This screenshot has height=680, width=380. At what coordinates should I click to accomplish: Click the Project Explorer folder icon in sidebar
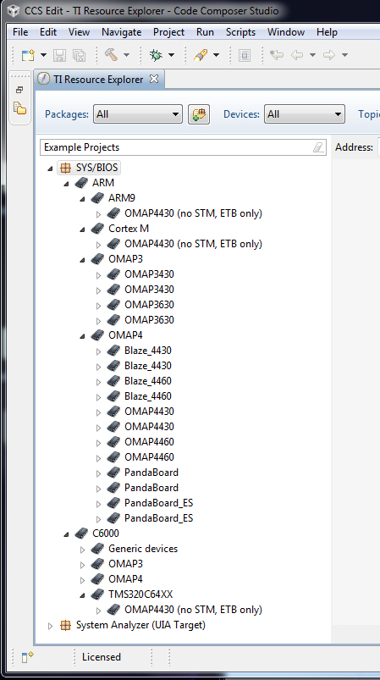[x=19, y=108]
